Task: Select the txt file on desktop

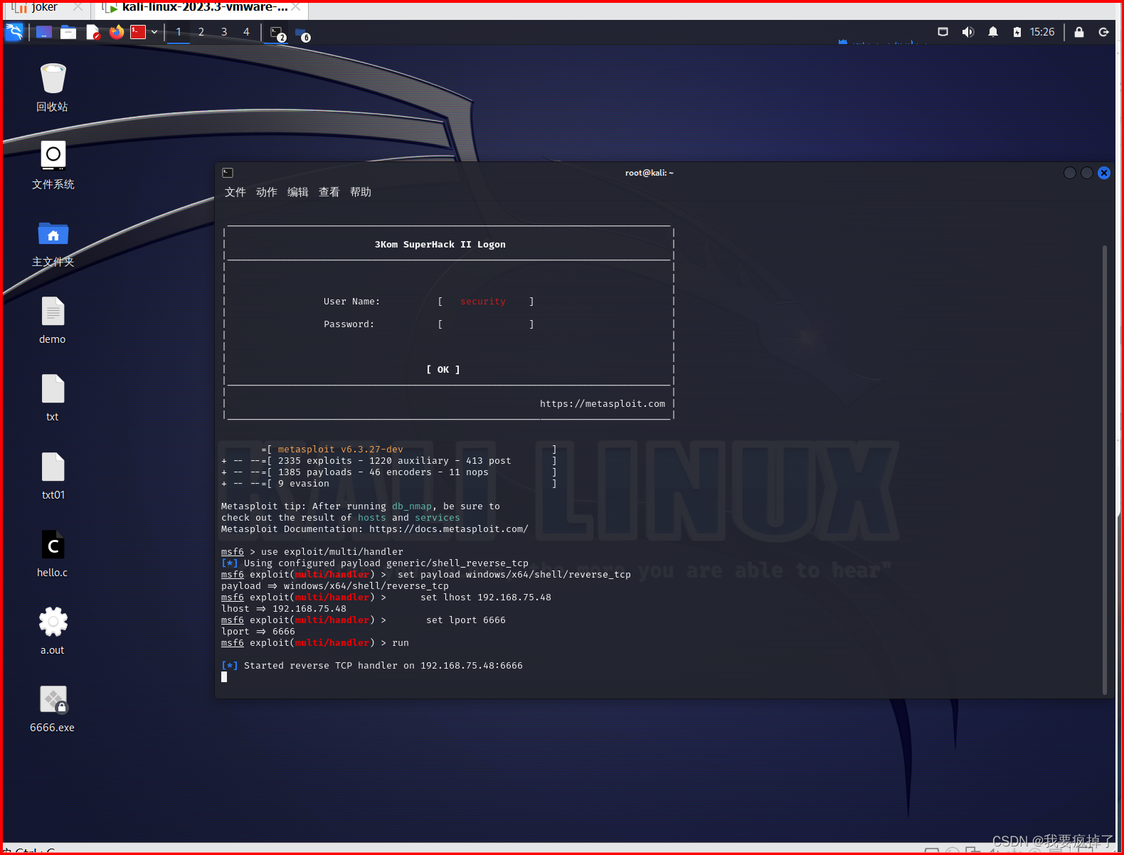Action: [53, 398]
